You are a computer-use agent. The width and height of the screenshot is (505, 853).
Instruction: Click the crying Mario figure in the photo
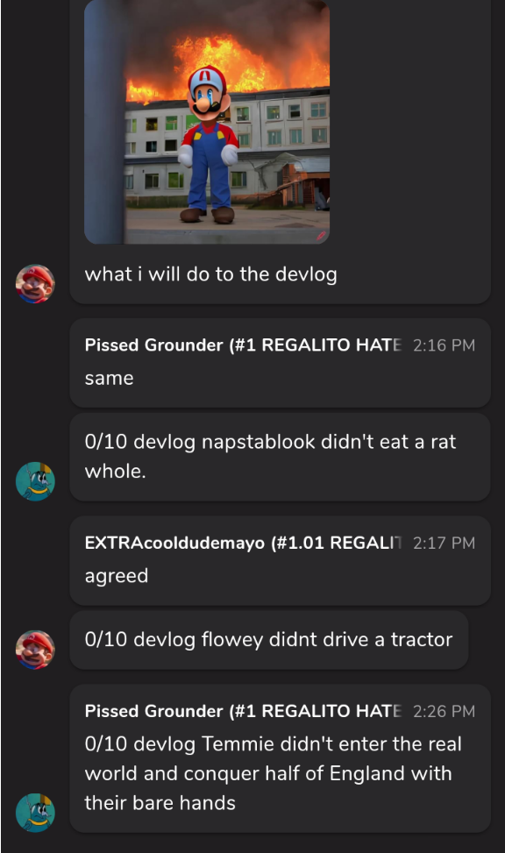click(x=208, y=144)
